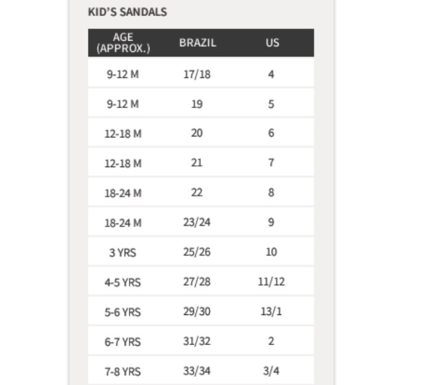Select Brazil size 23/24 cell

[x=197, y=222]
